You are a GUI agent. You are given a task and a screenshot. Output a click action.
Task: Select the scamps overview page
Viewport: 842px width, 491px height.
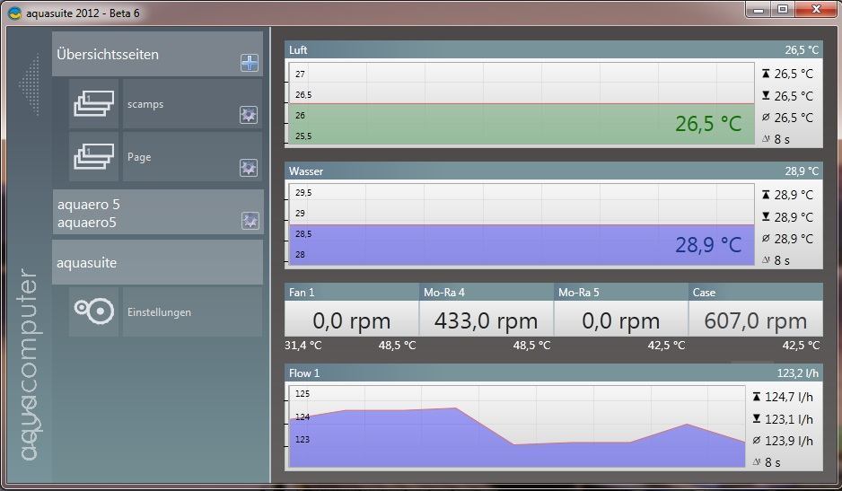[192, 104]
